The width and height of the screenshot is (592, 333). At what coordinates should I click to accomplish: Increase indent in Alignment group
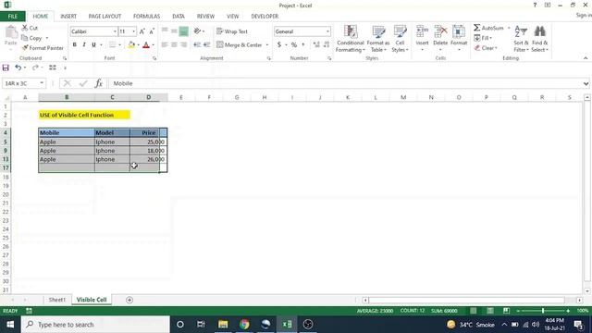206,45
